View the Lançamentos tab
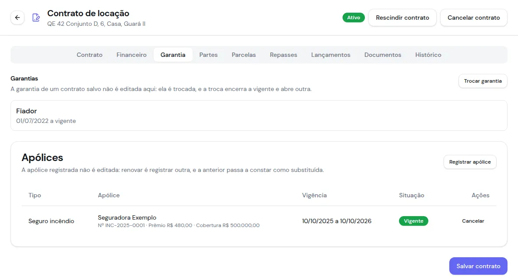518x280 pixels. tap(331, 55)
